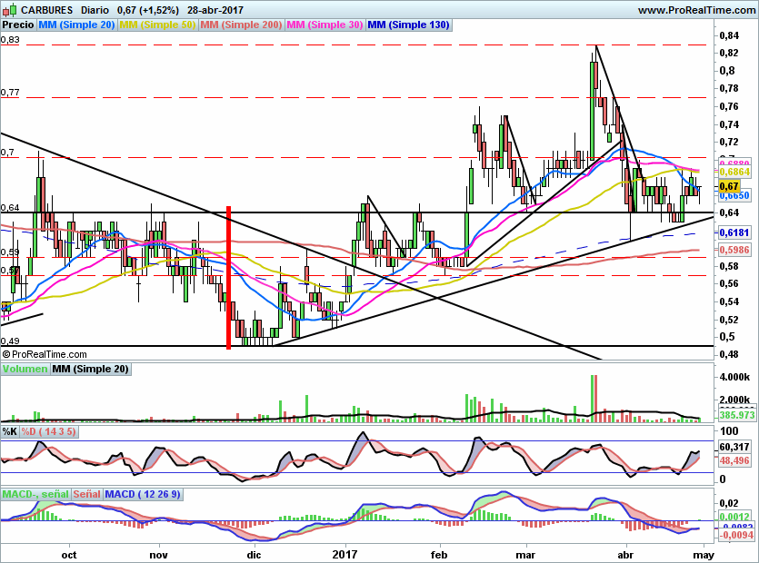
Task: Open the Precio indicator label
Action: tap(18, 25)
